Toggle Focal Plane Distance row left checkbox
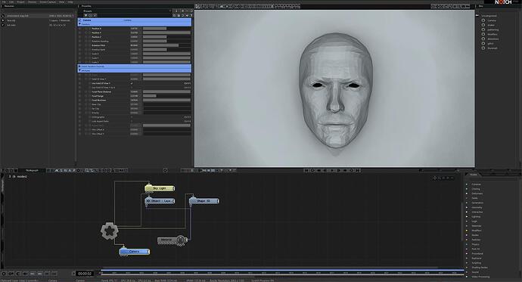The height and width of the screenshot is (282, 522). tap(79, 91)
